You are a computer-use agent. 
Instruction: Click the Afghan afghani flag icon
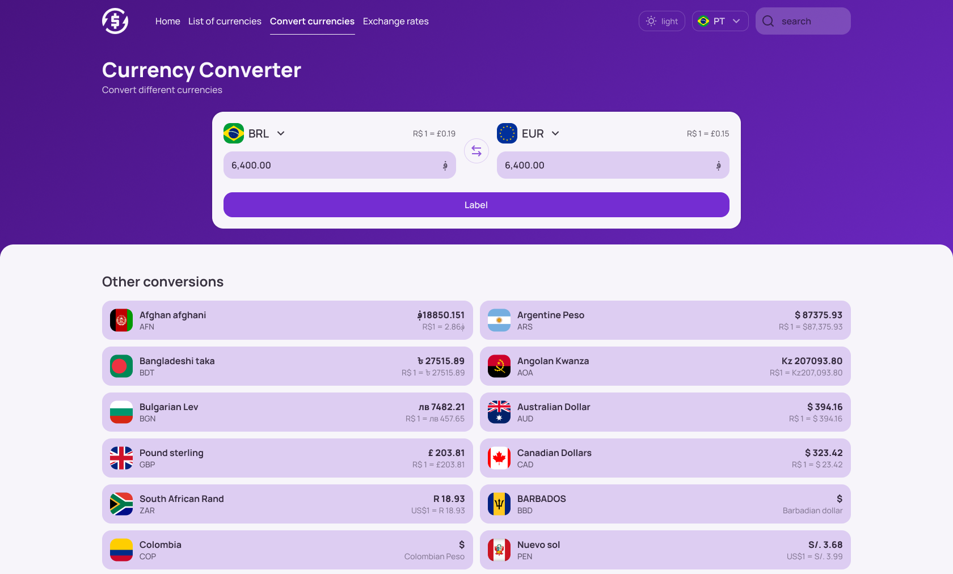point(121,320)
